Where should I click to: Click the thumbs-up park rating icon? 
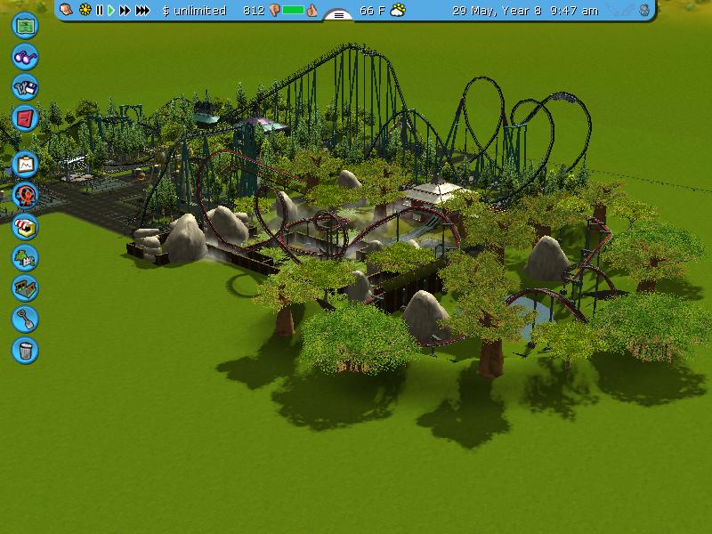[x=311, y=10]
